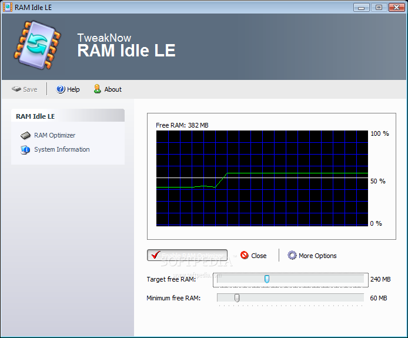Click the large RAM chip logo in the banner
This screenshot has height=338, width=408.
[37, 45]
